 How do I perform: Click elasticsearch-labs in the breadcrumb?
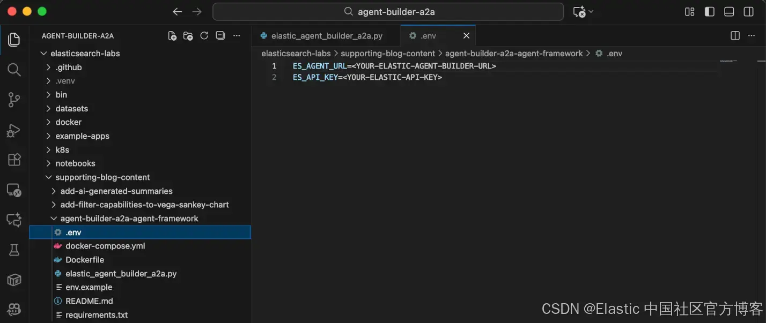pos(296,54)
